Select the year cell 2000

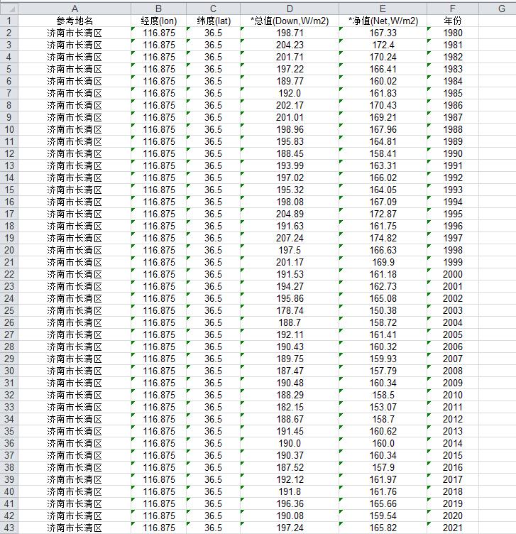[x=453, y=274]
